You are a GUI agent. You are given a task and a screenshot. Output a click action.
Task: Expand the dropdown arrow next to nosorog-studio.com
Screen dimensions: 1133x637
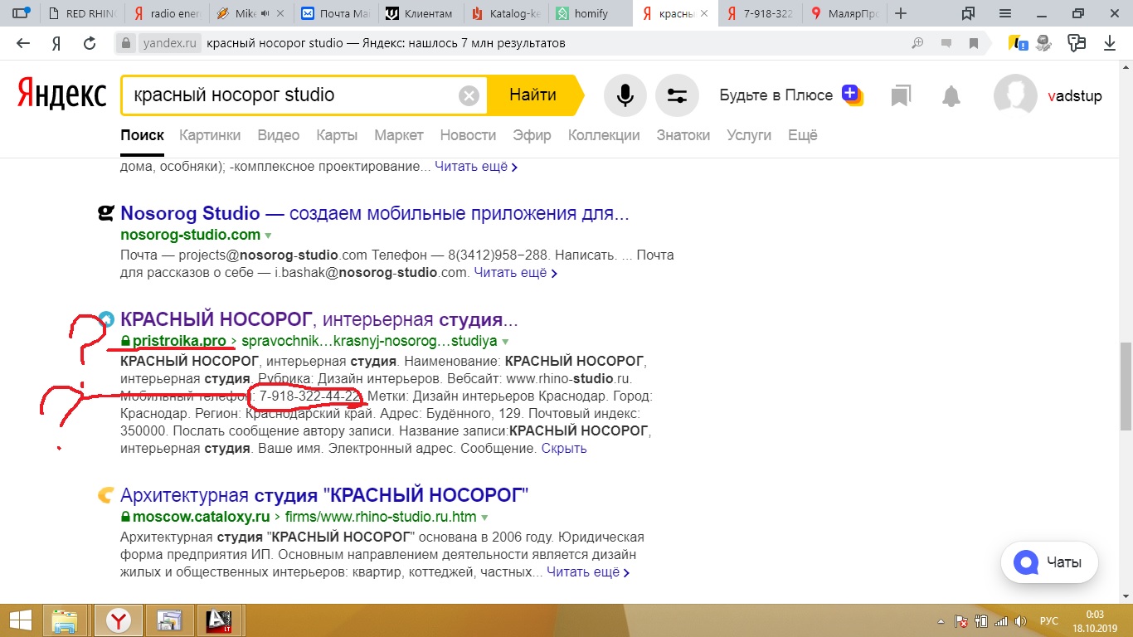[269, 236]
